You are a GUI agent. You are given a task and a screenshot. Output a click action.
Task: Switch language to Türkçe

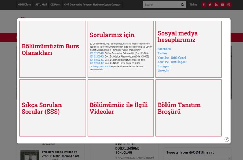[x=193, y=5]
